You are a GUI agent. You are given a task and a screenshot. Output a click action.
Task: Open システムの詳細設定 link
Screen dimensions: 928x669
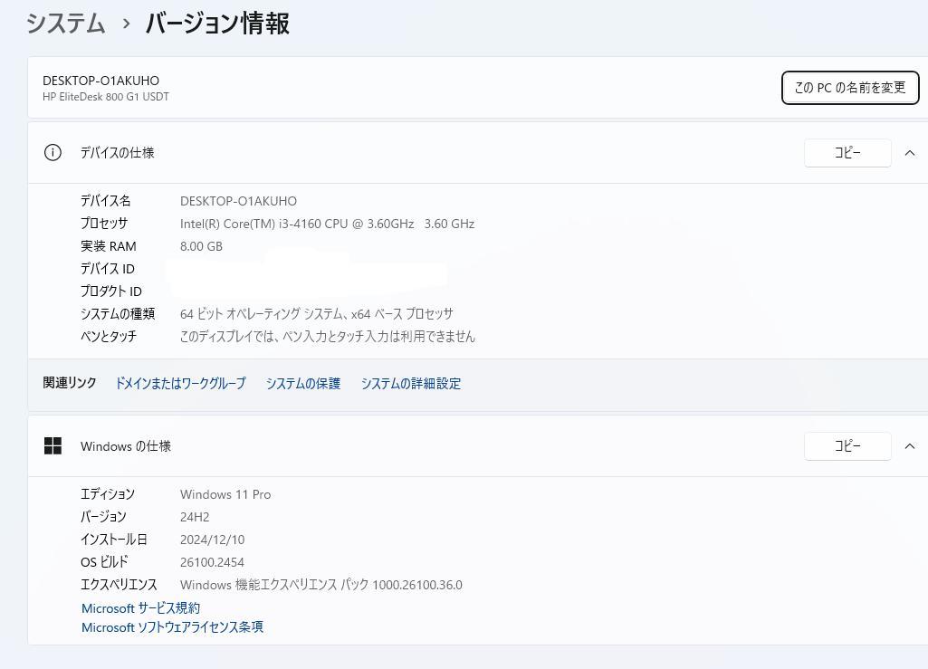(411, 383)
